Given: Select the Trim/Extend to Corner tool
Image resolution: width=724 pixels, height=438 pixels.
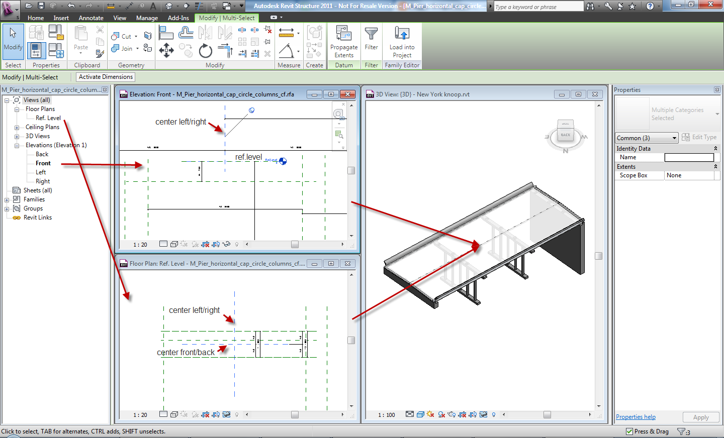Looking at the screenshot, I should [225, 50].
